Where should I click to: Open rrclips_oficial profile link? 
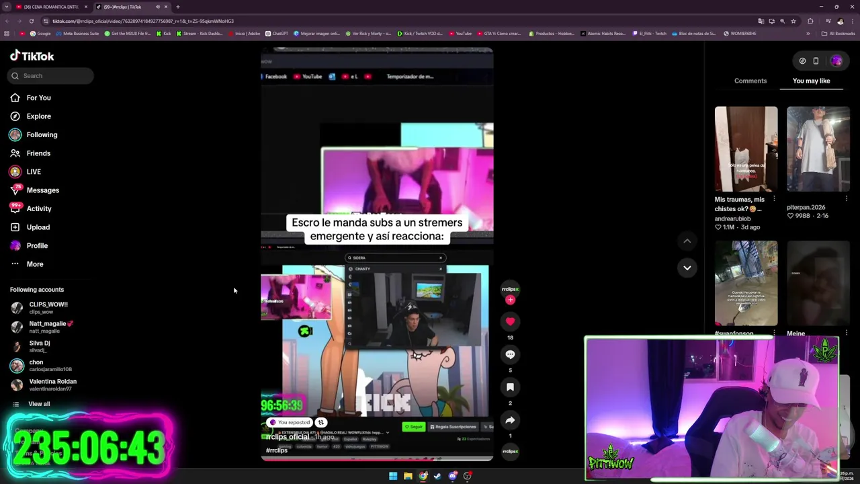coord(288,437)
